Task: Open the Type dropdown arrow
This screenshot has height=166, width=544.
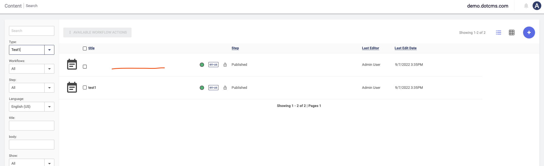Action: point(49,50)
